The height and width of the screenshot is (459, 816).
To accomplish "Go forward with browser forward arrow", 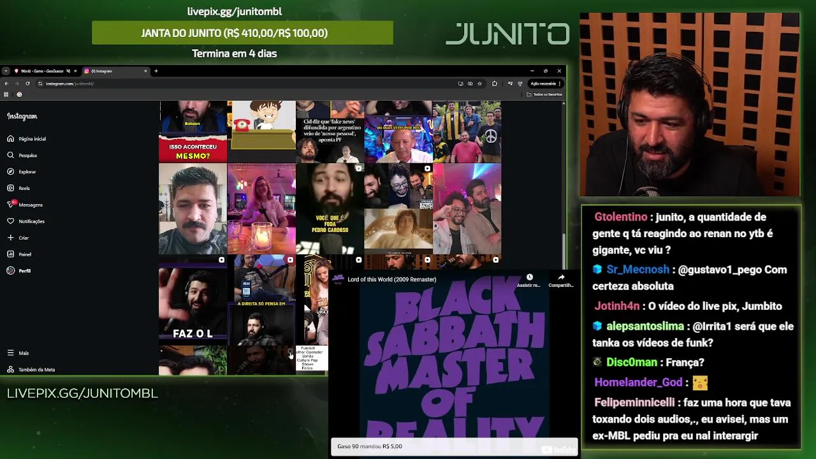I will tap(17, 84).
